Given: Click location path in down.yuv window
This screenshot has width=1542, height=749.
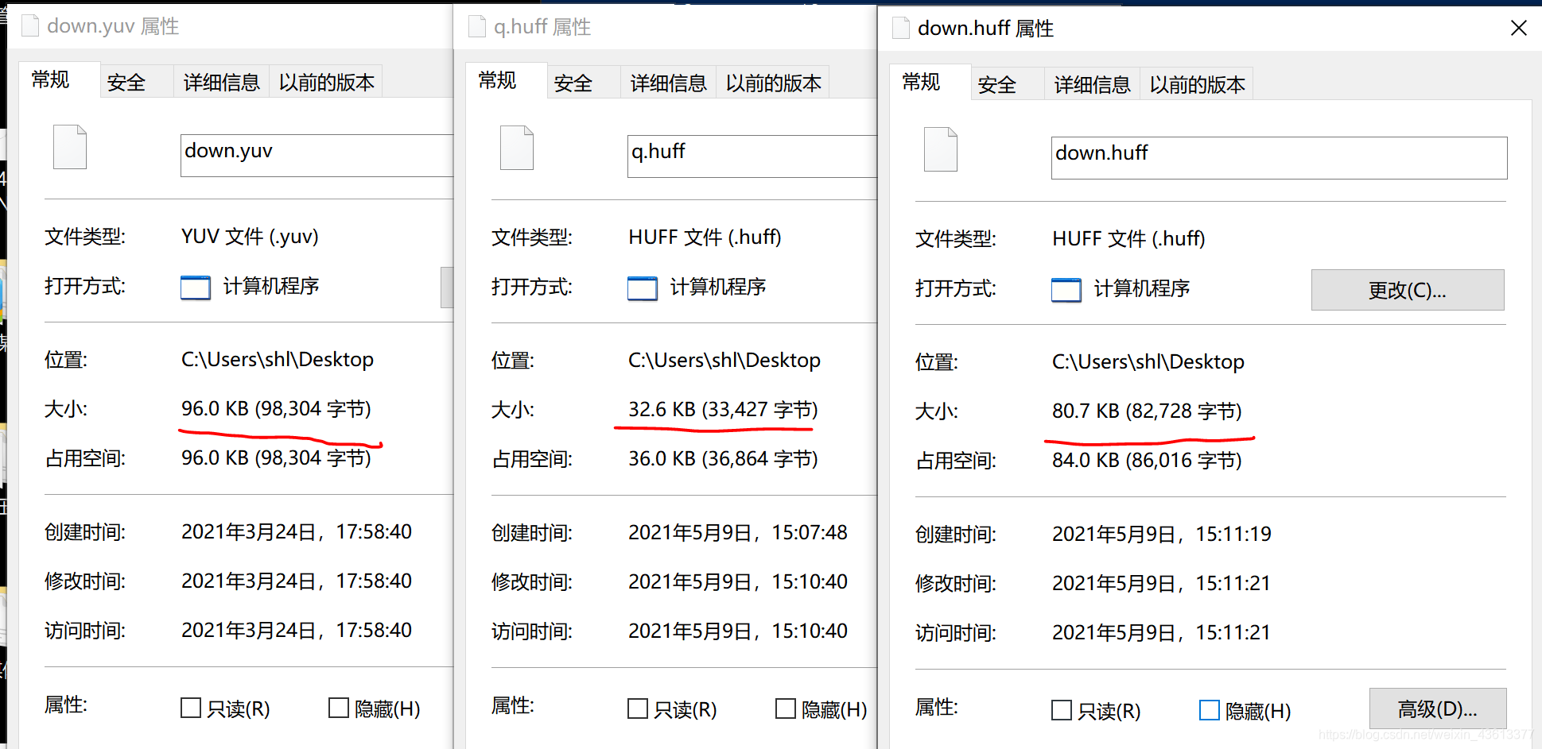Looking at the screenshot, I should pyautogui.click(x=278, y=359).
